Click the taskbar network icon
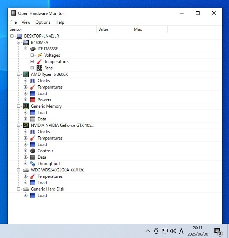229x238 pixels. 165,231
